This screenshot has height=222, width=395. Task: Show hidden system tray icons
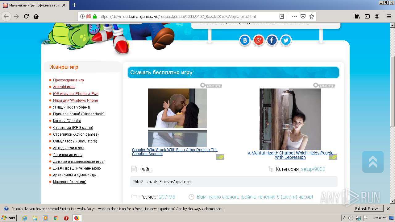click(x=344, y=218)
